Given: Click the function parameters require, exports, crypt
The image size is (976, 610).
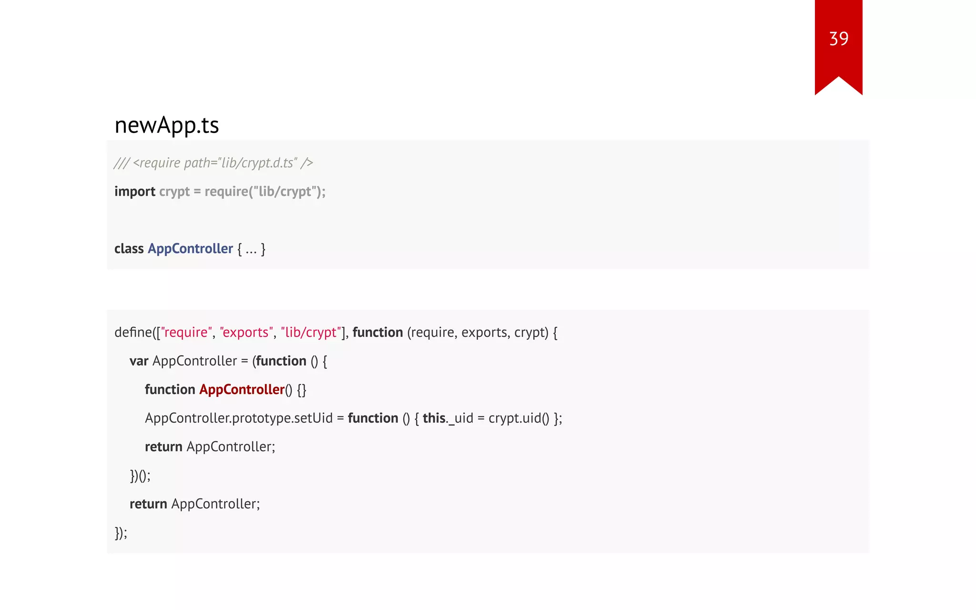Looking at the screenshot, I should [478, 332].
